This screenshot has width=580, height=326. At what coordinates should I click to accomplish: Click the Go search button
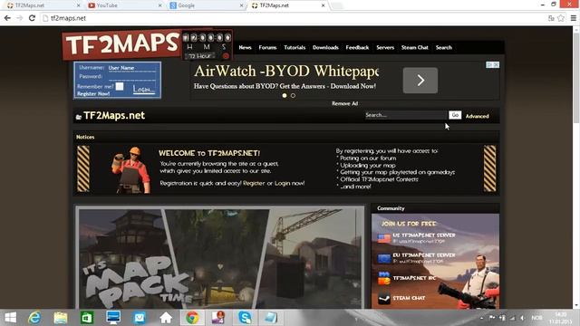click(455, 115)
